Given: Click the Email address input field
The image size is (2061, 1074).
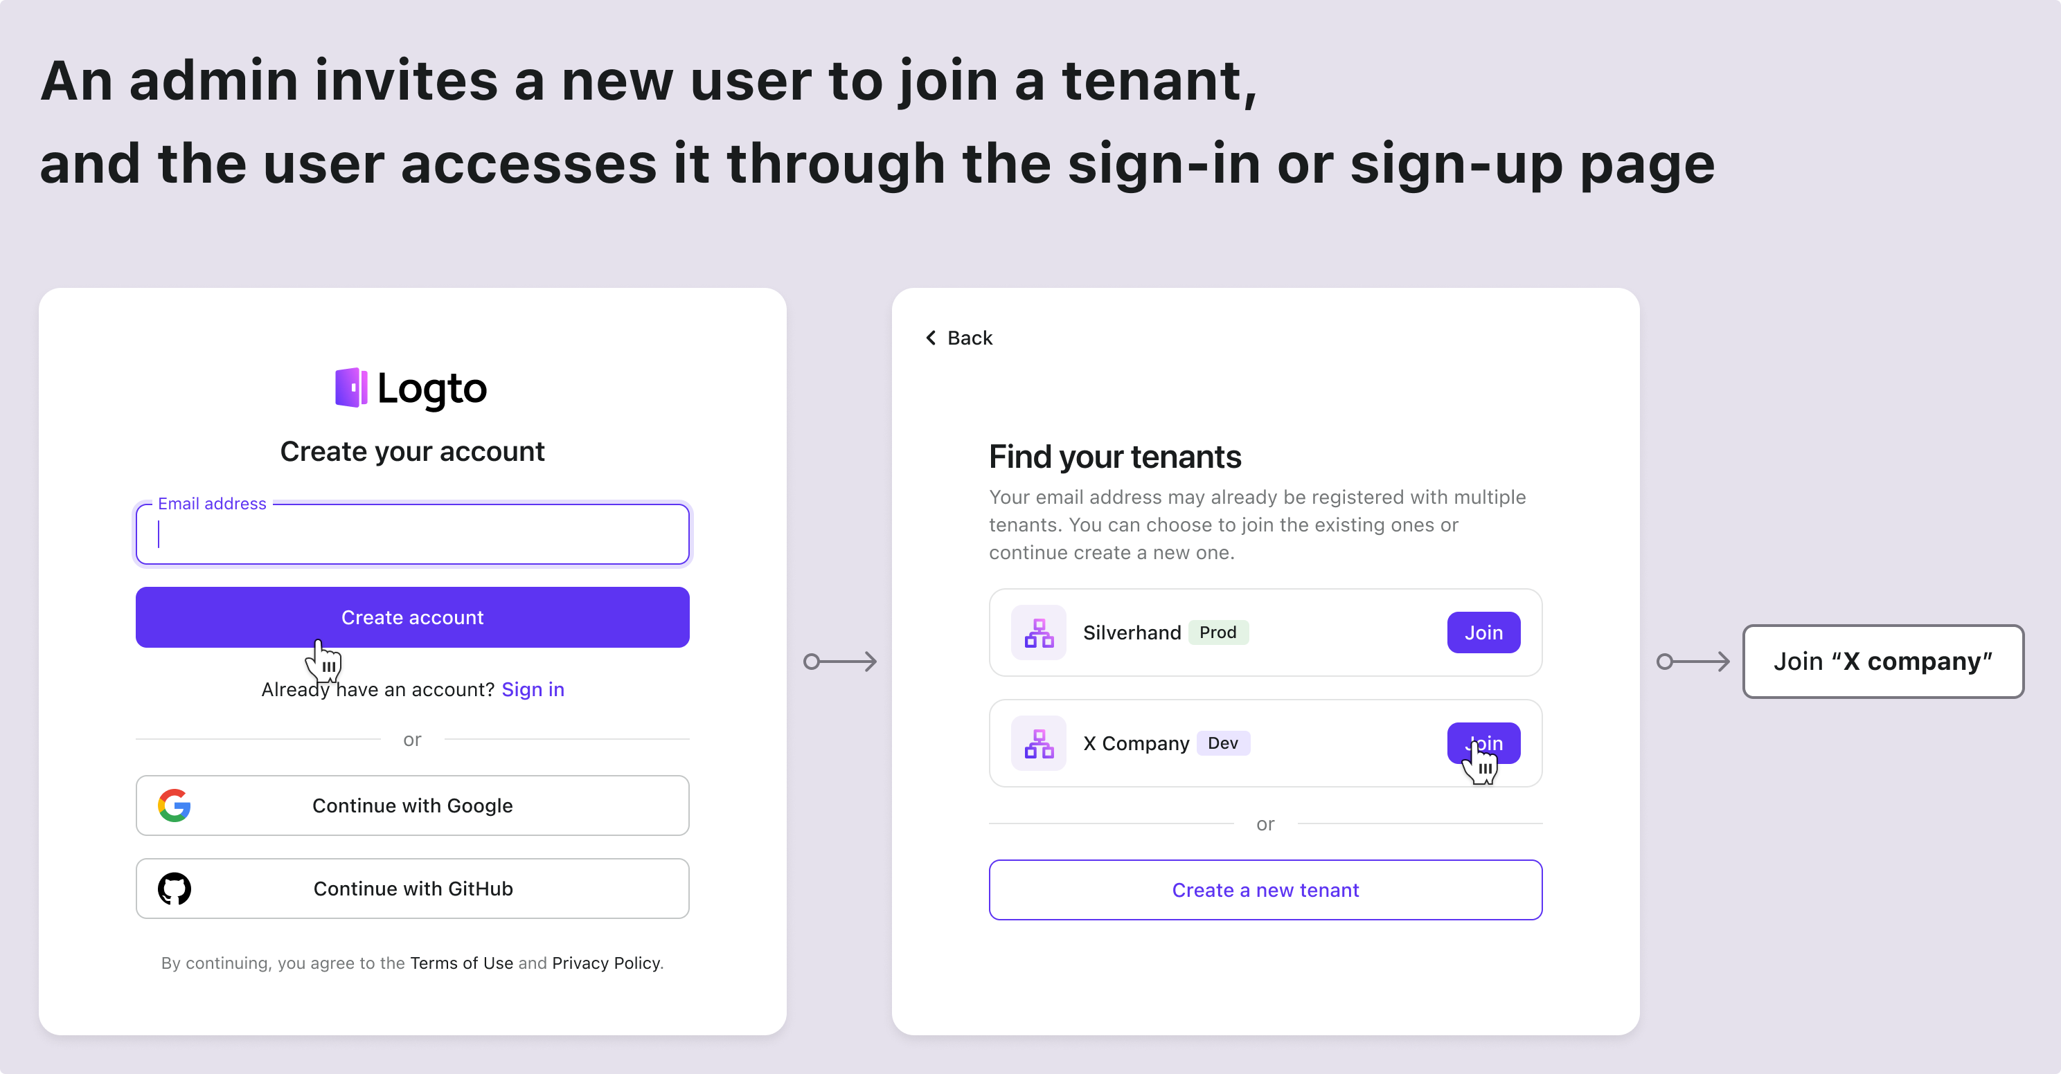Looking at the screenshot, I should coord(411,534).
